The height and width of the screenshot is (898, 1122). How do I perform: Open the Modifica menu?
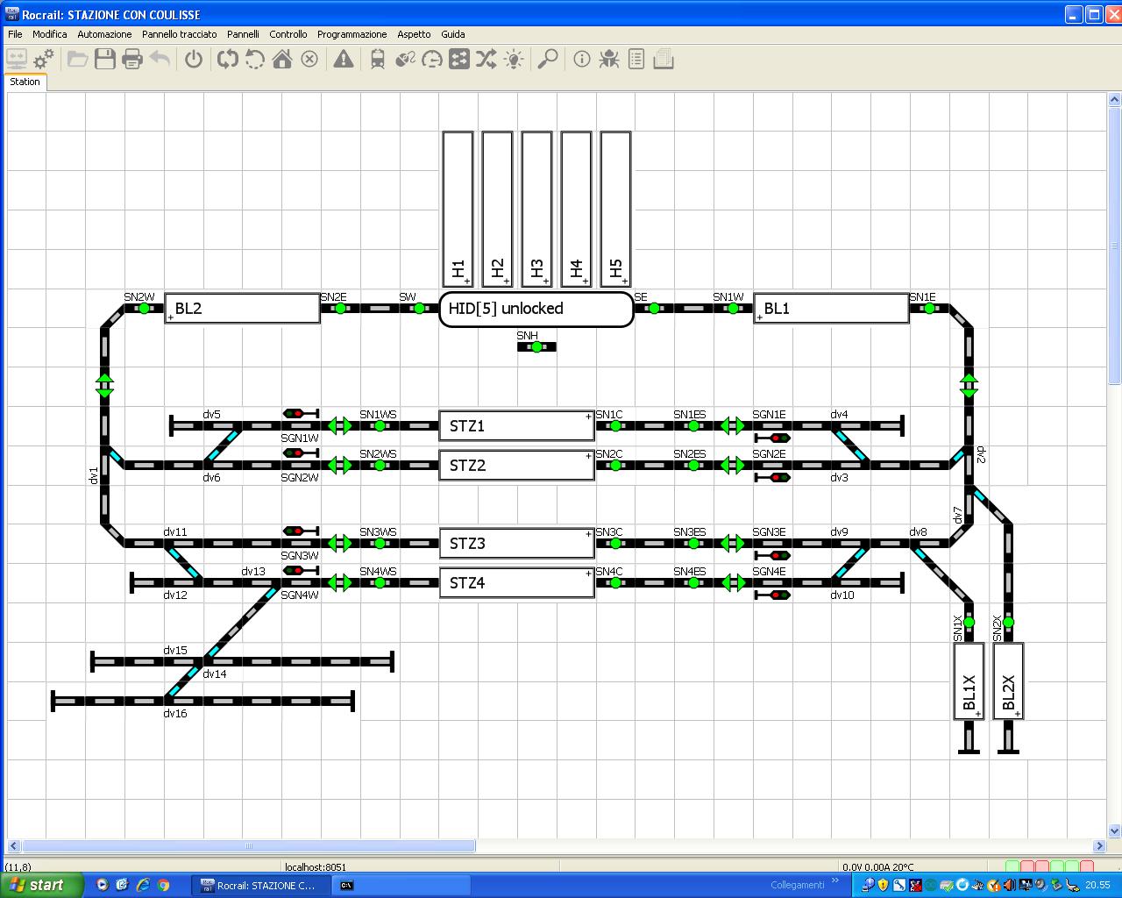(50, 34)
